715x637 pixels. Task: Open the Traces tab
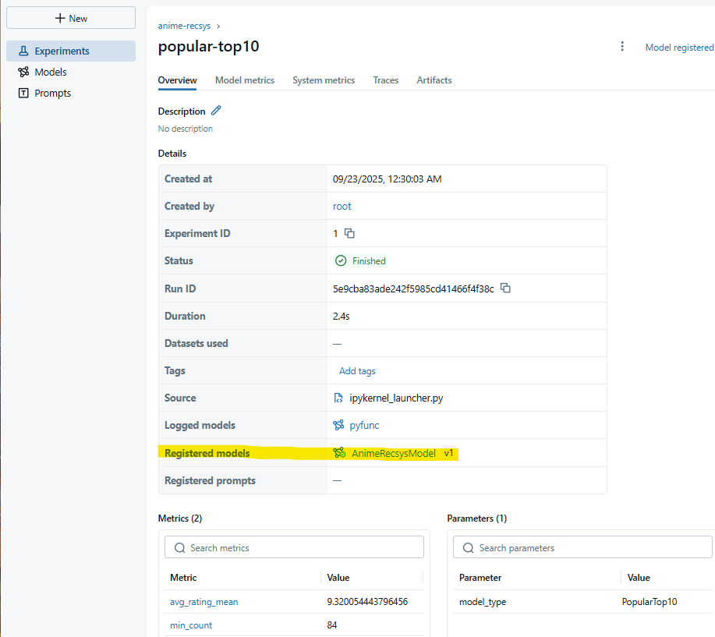tap(386, 80)
